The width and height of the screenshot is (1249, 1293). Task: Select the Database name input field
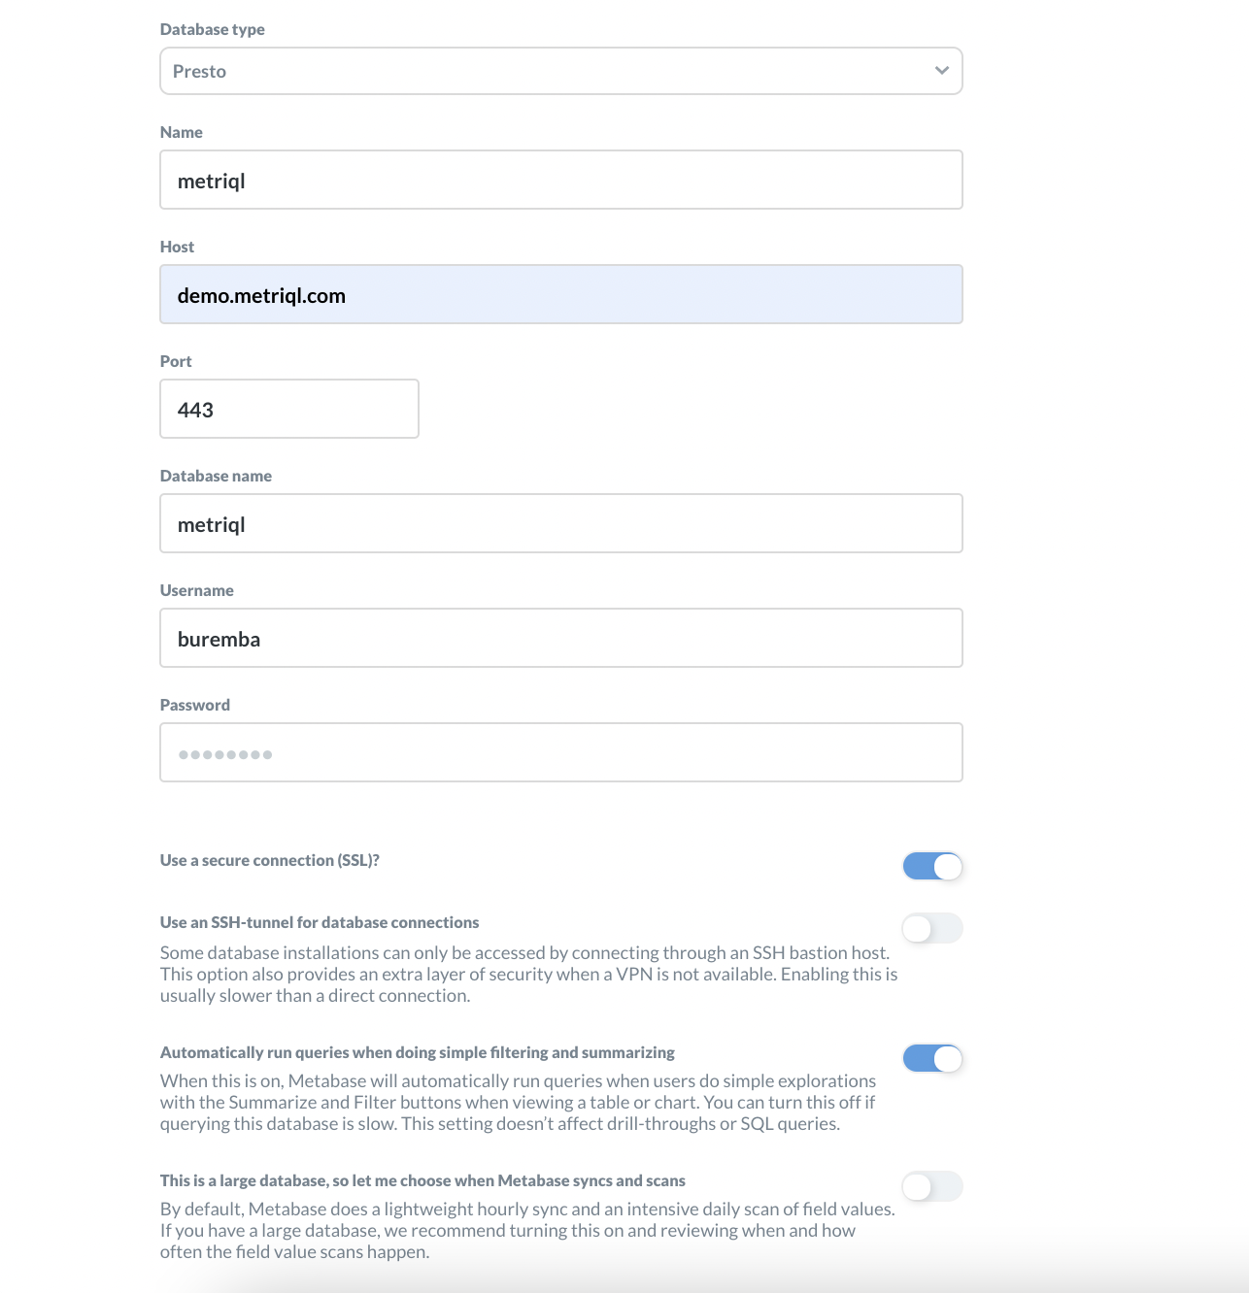[x=560, y=523]
